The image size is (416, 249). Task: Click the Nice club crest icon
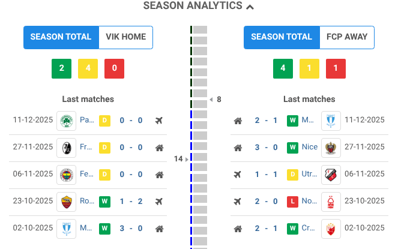point(331,148)
